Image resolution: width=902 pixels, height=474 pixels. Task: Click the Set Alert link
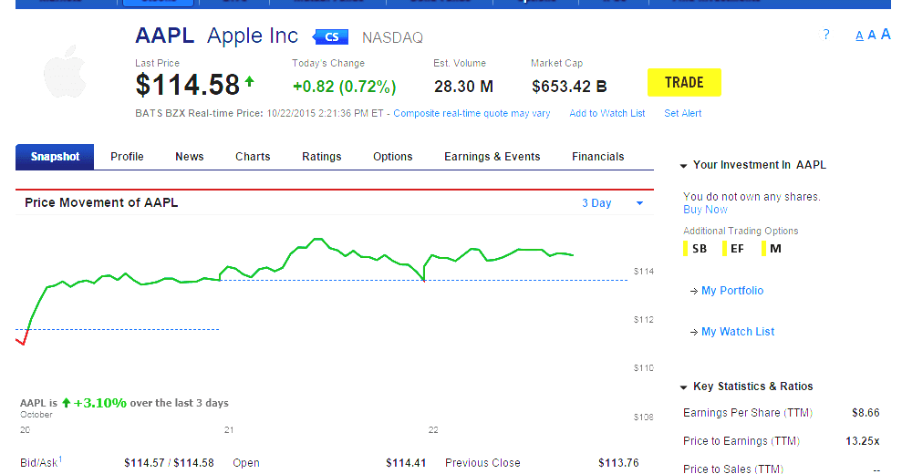tap(682, 114)
